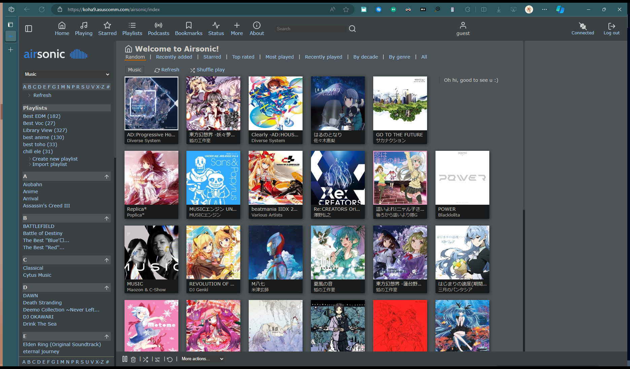This screenshot has height=369, width=630.
Task: Click Create new playlist
Action: 55,159
